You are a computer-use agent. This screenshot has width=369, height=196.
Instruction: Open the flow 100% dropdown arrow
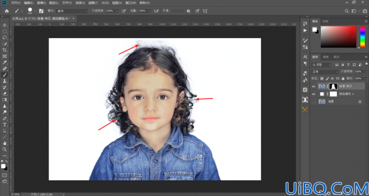click(150, 11)
